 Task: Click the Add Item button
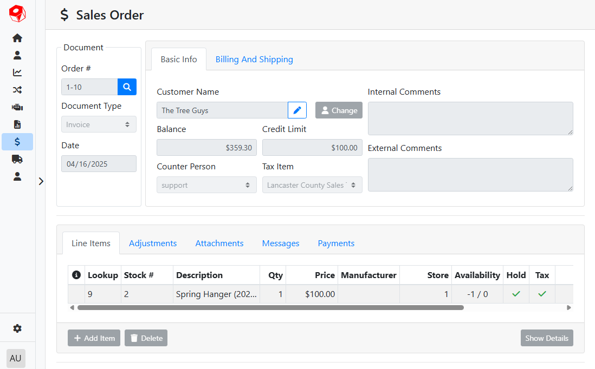[x=94, y=338]
